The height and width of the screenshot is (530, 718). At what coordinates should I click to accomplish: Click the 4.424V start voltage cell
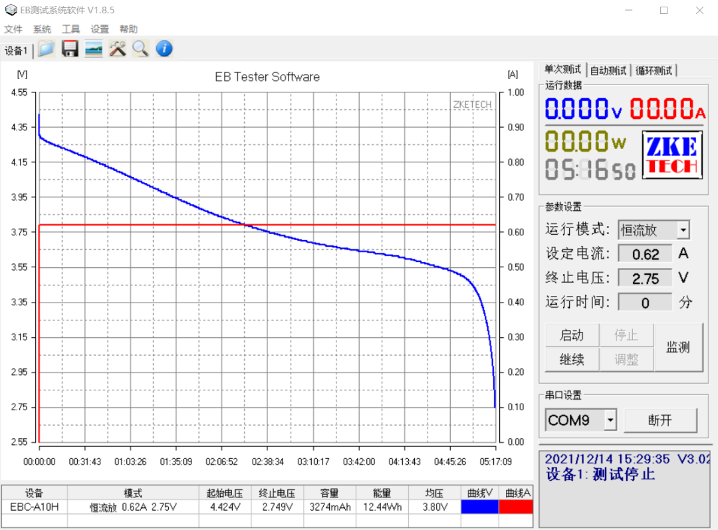[225, 507]
